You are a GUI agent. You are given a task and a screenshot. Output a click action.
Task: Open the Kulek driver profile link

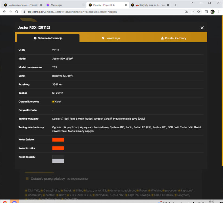pos(58,101)
